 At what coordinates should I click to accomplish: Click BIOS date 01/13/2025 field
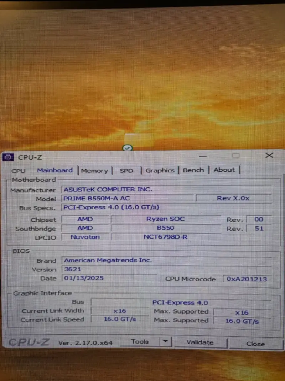tap(109, 278)
